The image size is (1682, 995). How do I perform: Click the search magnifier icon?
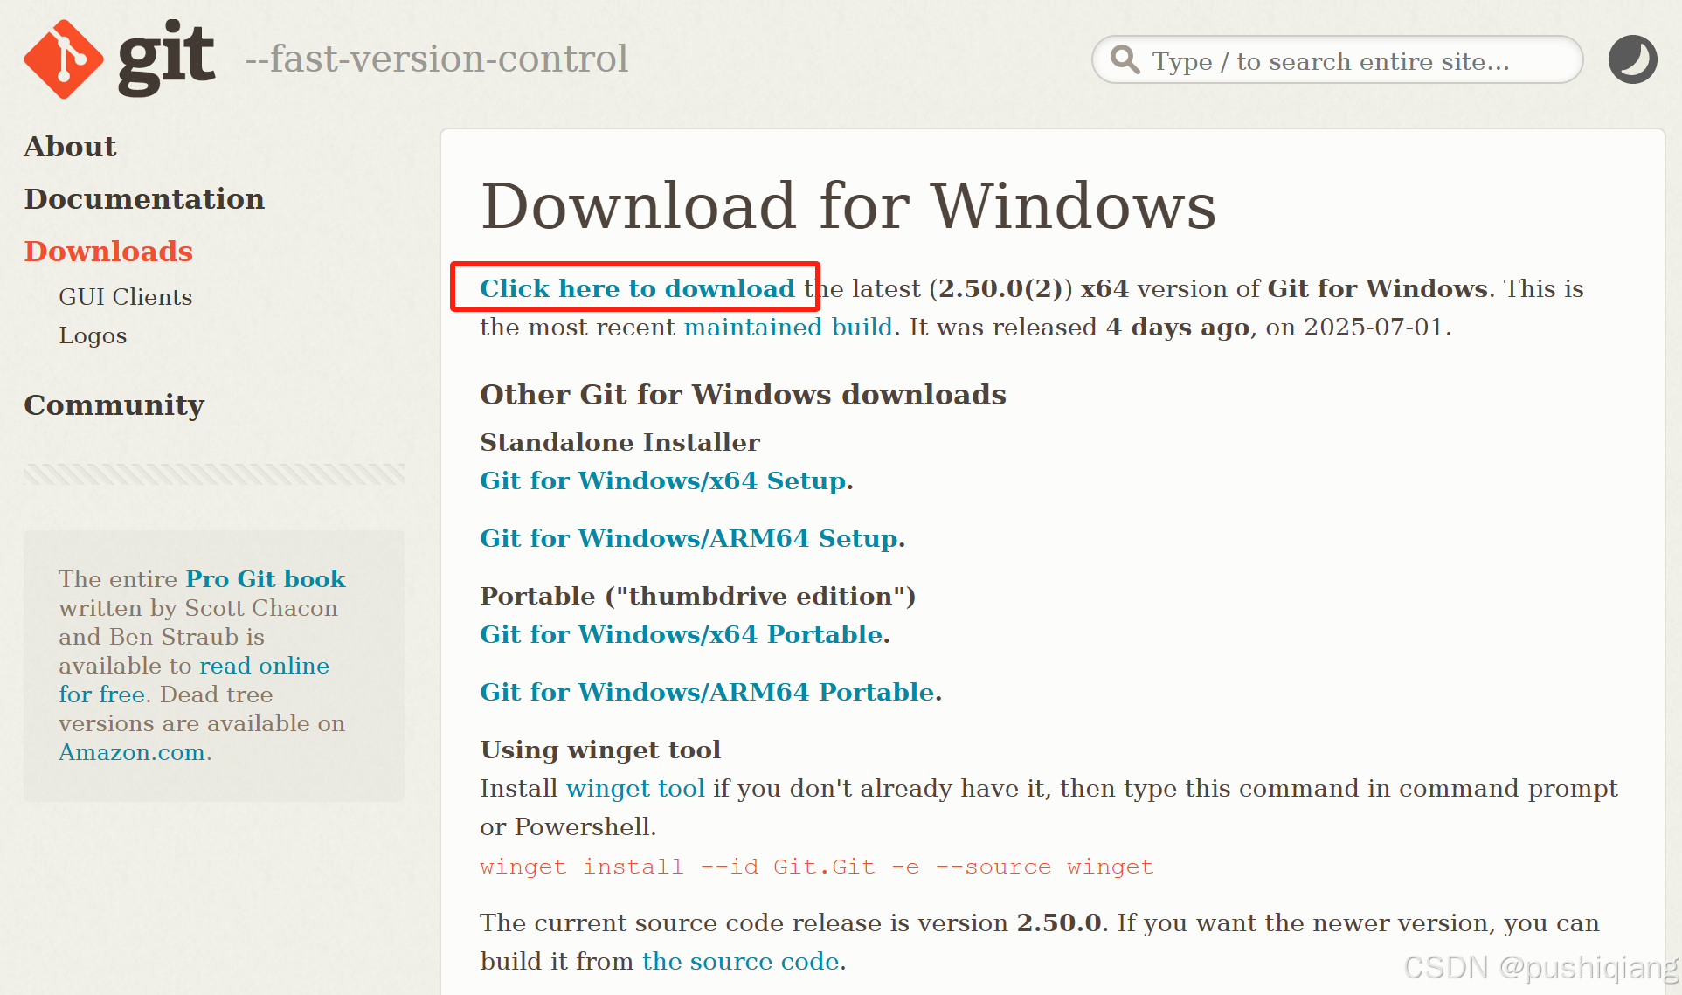pos(1125,60)
